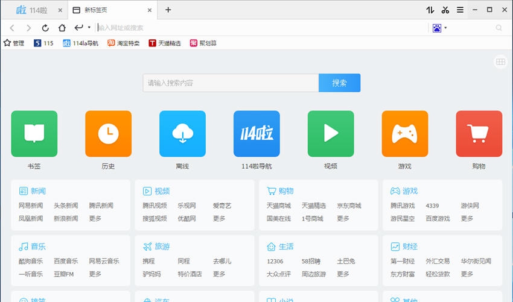Expand the Baidu search engine dropdown
513x302 pixels.
coord(445,28)
